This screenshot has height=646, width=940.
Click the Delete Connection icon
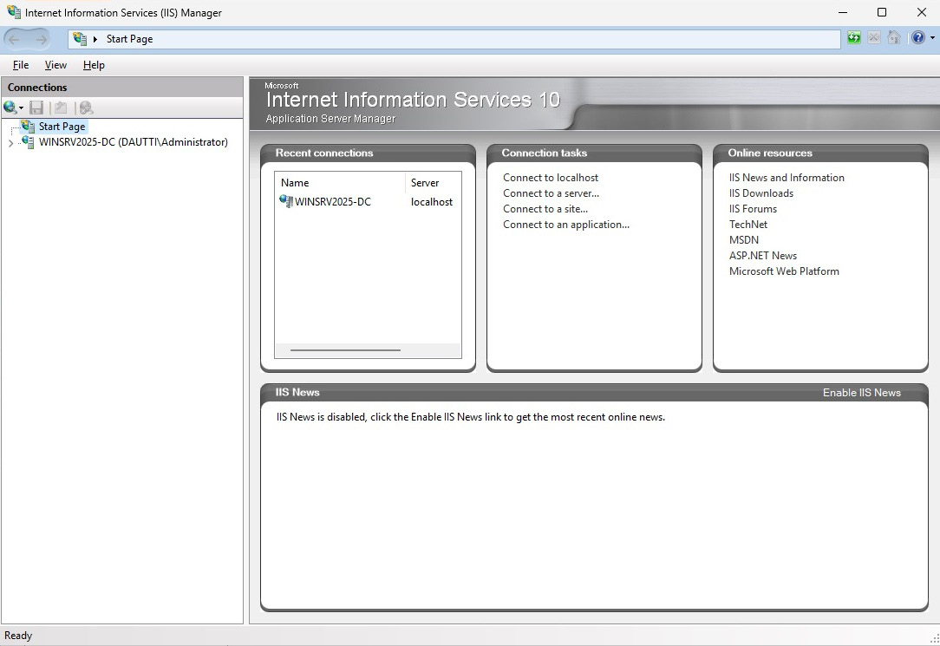pyautogui.click(x=87, y=108)
